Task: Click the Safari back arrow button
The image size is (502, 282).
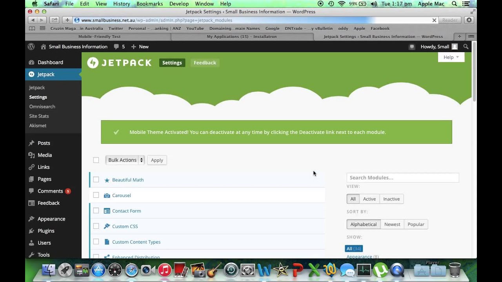Action: click(x=33, y=20)
